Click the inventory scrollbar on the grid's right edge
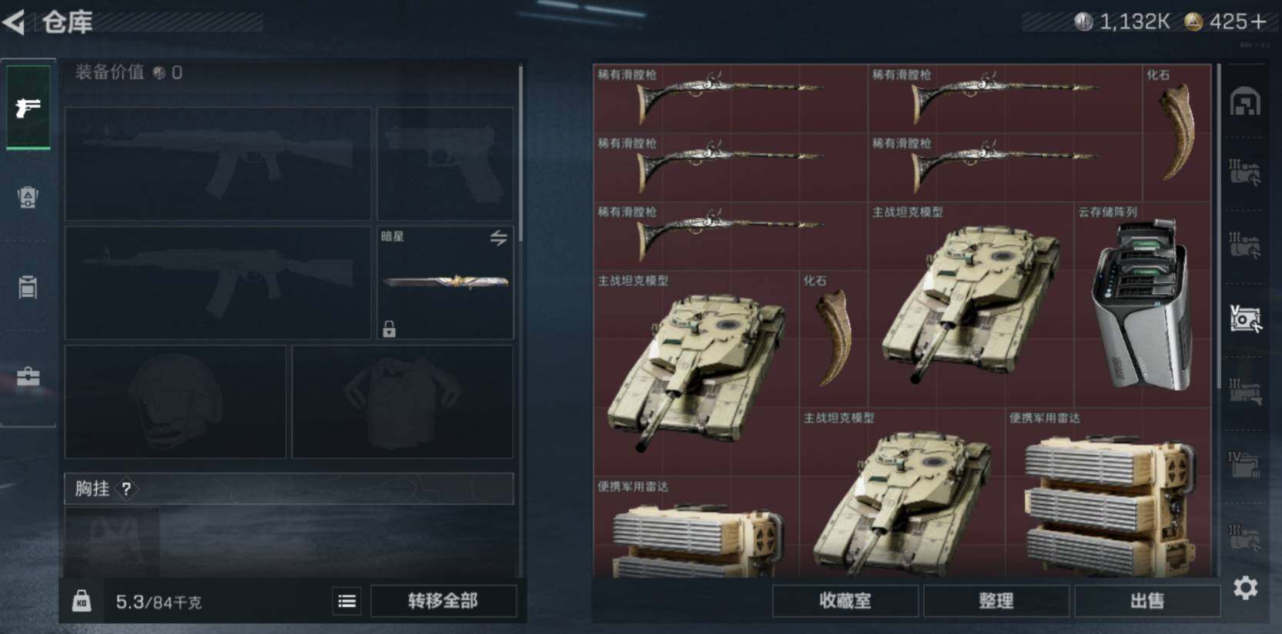The image size is (1282, 634). pos(1218,227)
